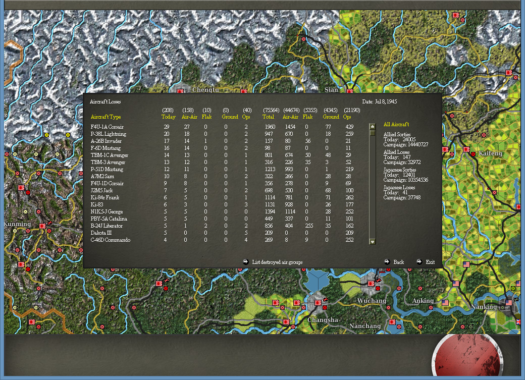
Task: Select the P-38L Lightning row
Action: coord(222,134)
